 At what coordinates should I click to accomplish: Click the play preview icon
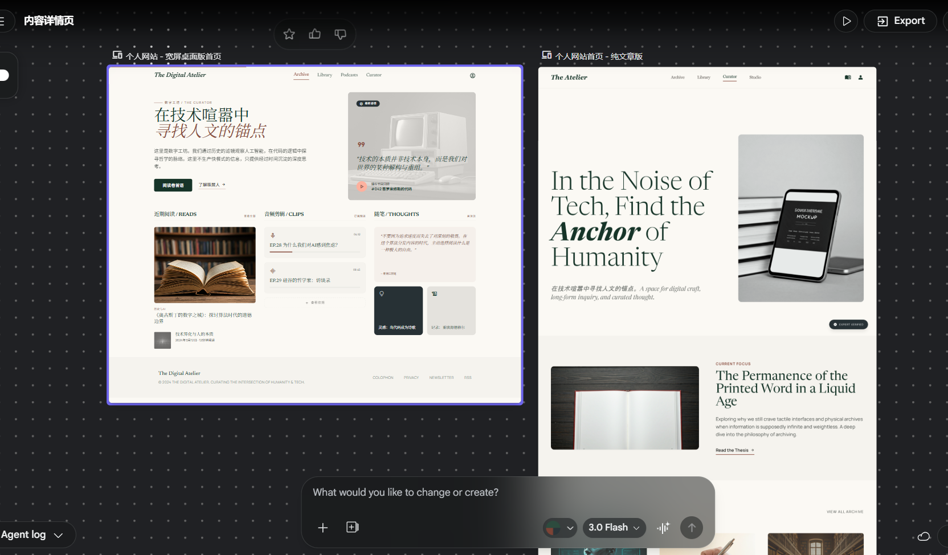coord(846,21)
